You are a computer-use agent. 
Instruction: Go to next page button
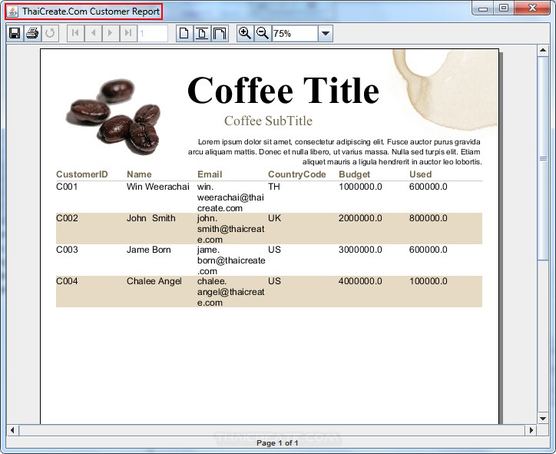111,33
